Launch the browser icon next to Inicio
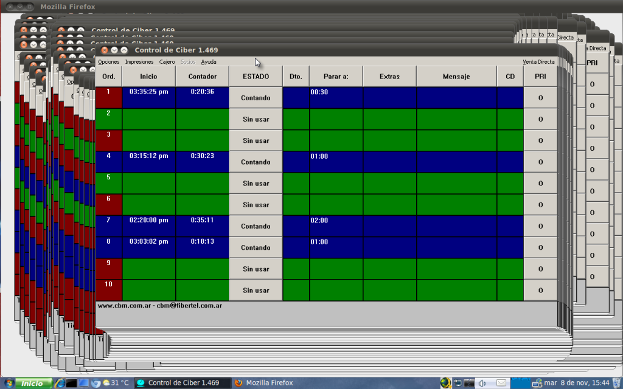Viewport: 623px width, 389px height. 60,383
